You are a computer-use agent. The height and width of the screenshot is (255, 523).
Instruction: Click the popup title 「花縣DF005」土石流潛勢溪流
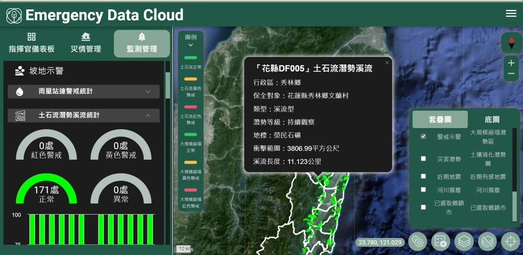[x=313, y=69]
